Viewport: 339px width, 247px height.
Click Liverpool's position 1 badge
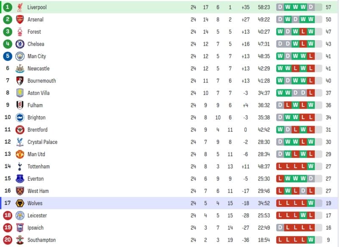8,7
